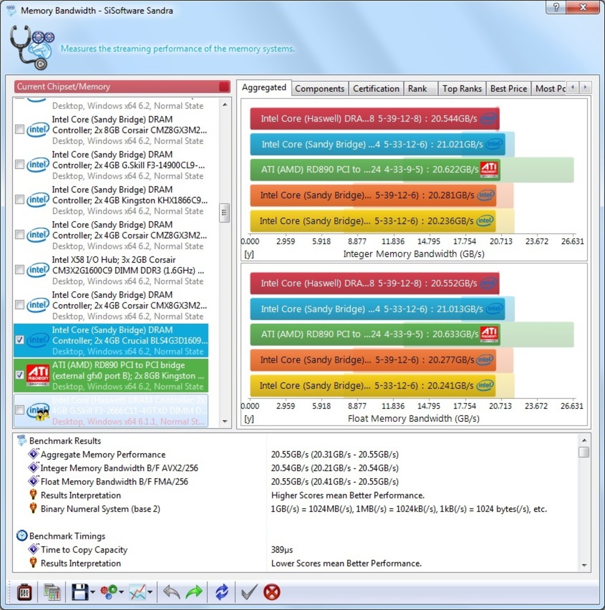The height and width of the screenshot is (610, 605).
Task: Click the Benchmark Timings clock icon
Action: 22,535
